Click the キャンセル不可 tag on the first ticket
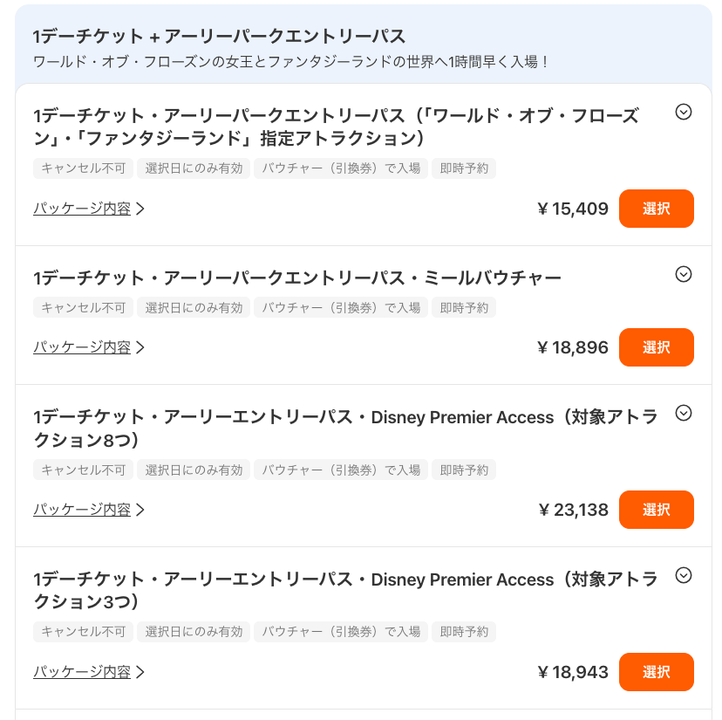The image size is (722, 720). pyautogui.click(x=84, y=168)
